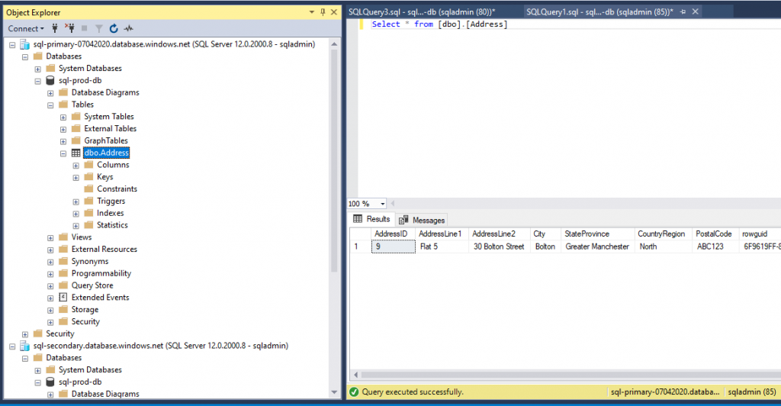Screen dimensions: 781x406
Task: Expand the Triggers folder
Action: (x=76, y=201)
